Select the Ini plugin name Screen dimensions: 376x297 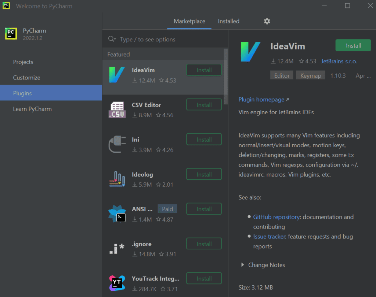(x=135, y=140)
